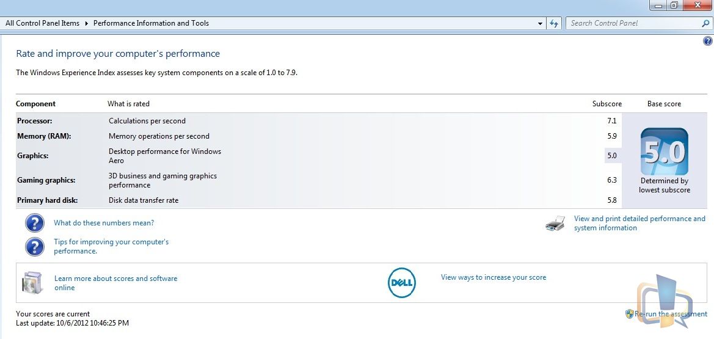Click the Graphics row label
Viewport: 714px width, 339px height.
pos(33,156)
